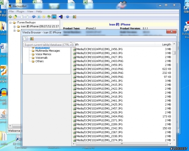This screenshot has width=189, height=151.
Task: Click the green recent calls history icon
Action: pos(49,17)
